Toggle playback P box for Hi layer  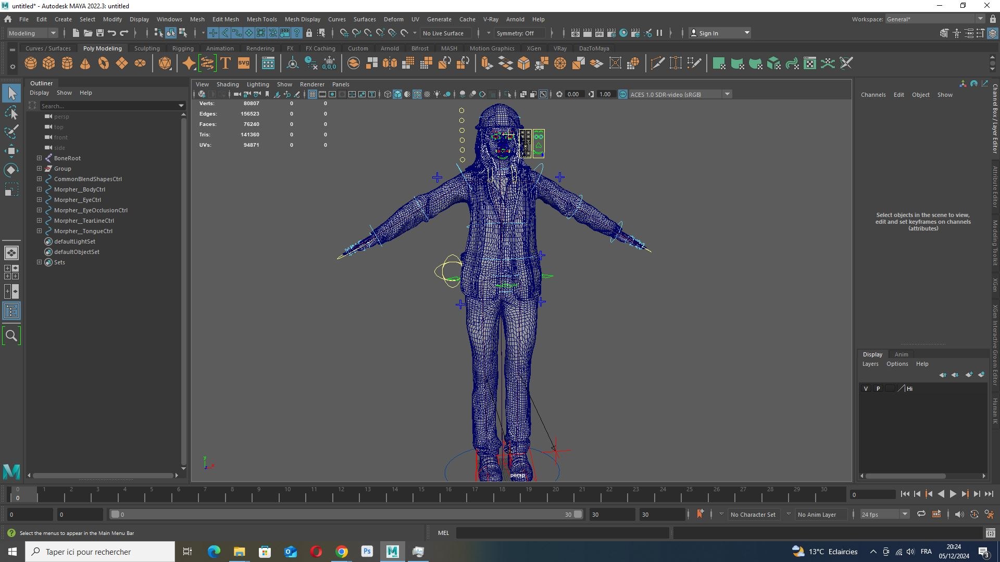(878, 389)
